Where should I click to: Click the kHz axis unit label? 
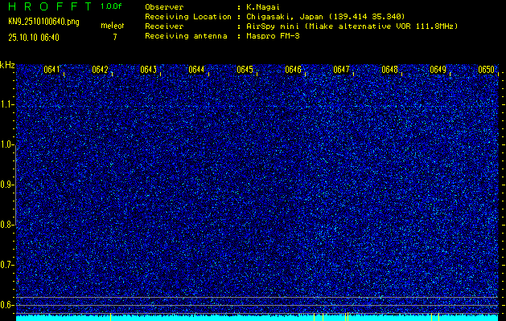[7, 64]
